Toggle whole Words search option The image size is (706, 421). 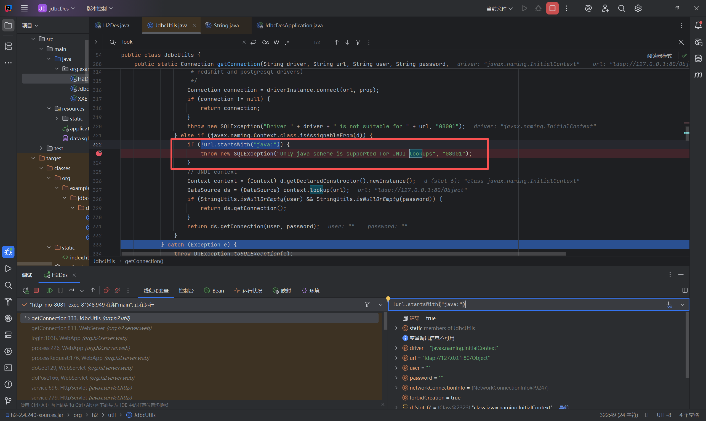[276, 42]
